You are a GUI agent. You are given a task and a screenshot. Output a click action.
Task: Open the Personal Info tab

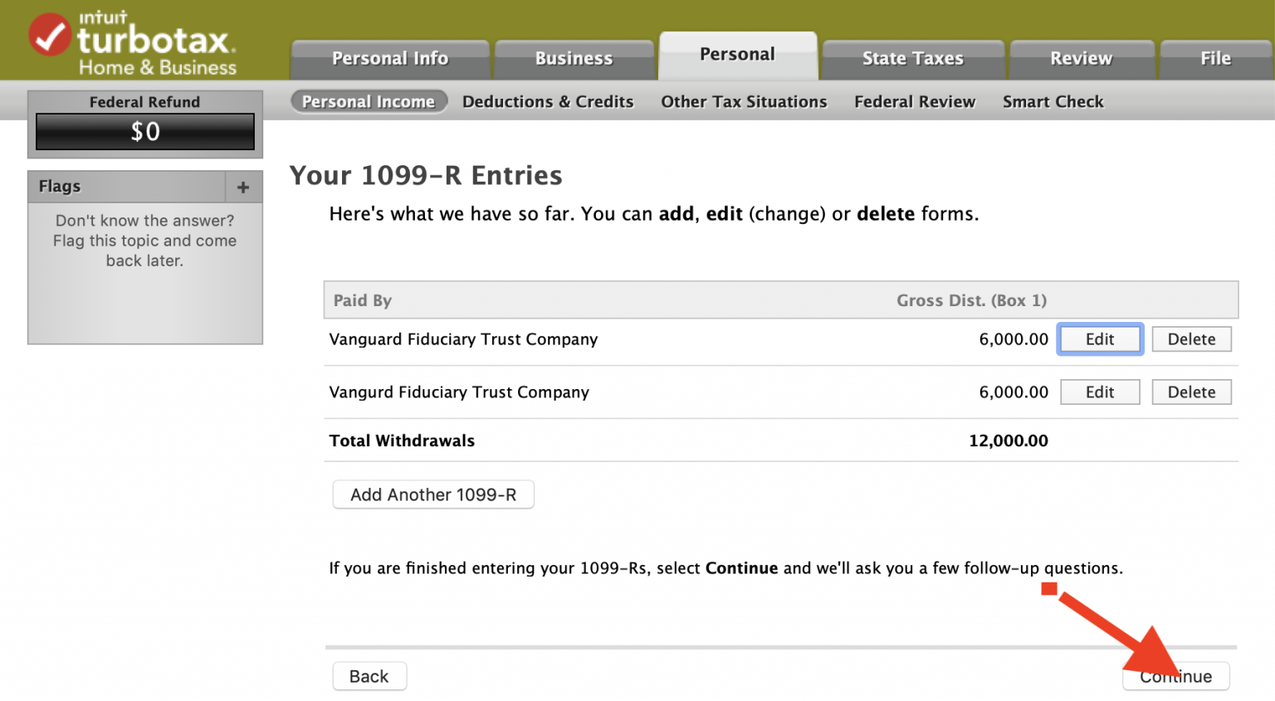389,59
